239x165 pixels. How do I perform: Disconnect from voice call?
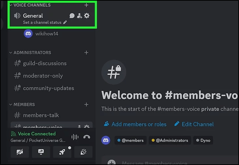point(87,137)
